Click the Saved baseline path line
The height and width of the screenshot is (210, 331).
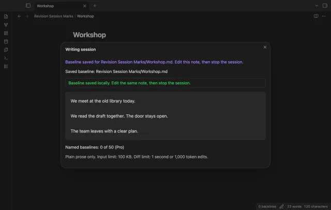pyautogui.click(x=116, y=71)
